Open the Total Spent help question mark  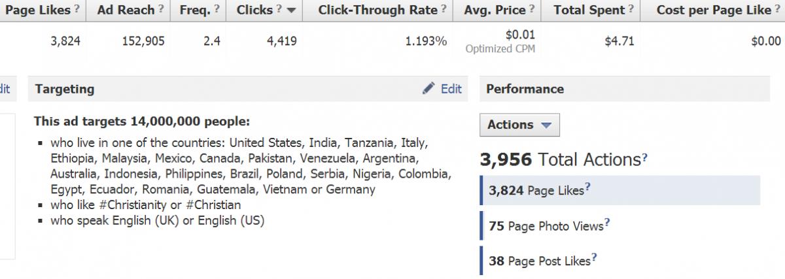coord(631,9)
